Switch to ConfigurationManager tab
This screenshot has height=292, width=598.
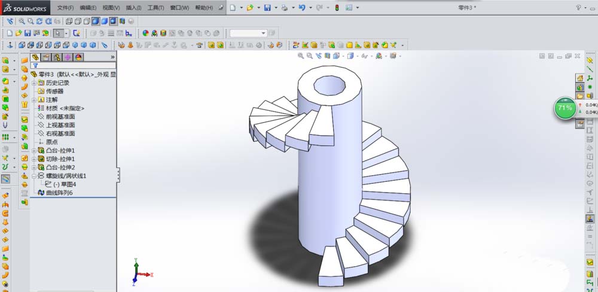(57, 57)
